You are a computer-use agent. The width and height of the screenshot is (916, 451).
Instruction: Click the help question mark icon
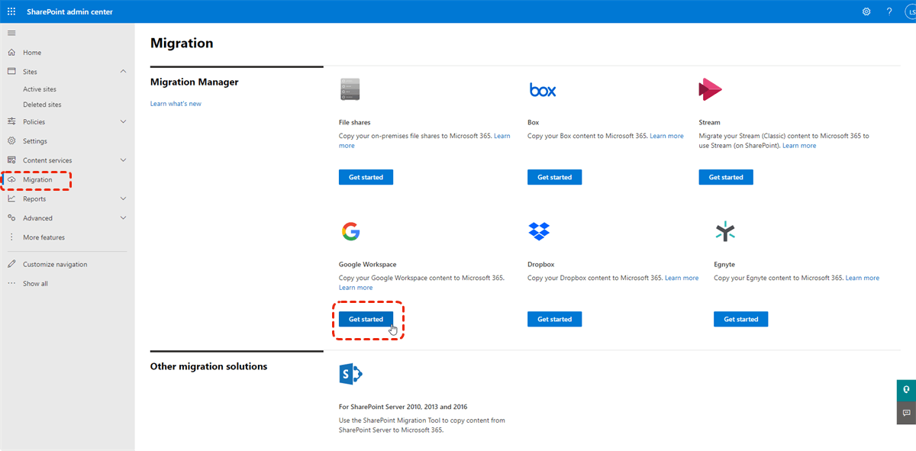pyautogui.click(x=889, y=11)
